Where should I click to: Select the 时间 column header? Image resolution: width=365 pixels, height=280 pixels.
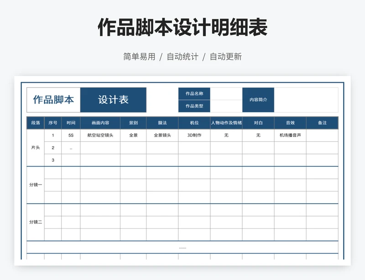tap(71, 123)
